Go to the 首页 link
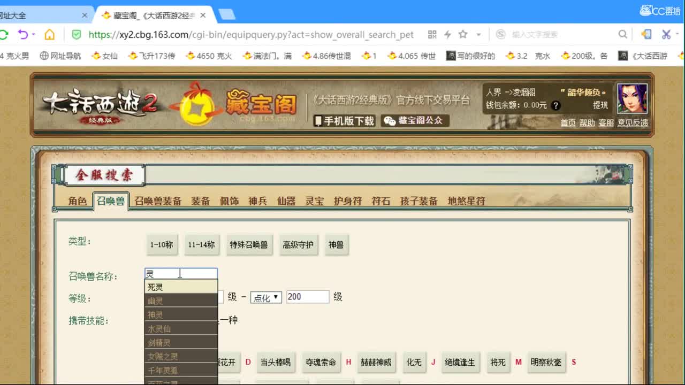The height and width of the screenshot is (385, 685). (568, 122)
